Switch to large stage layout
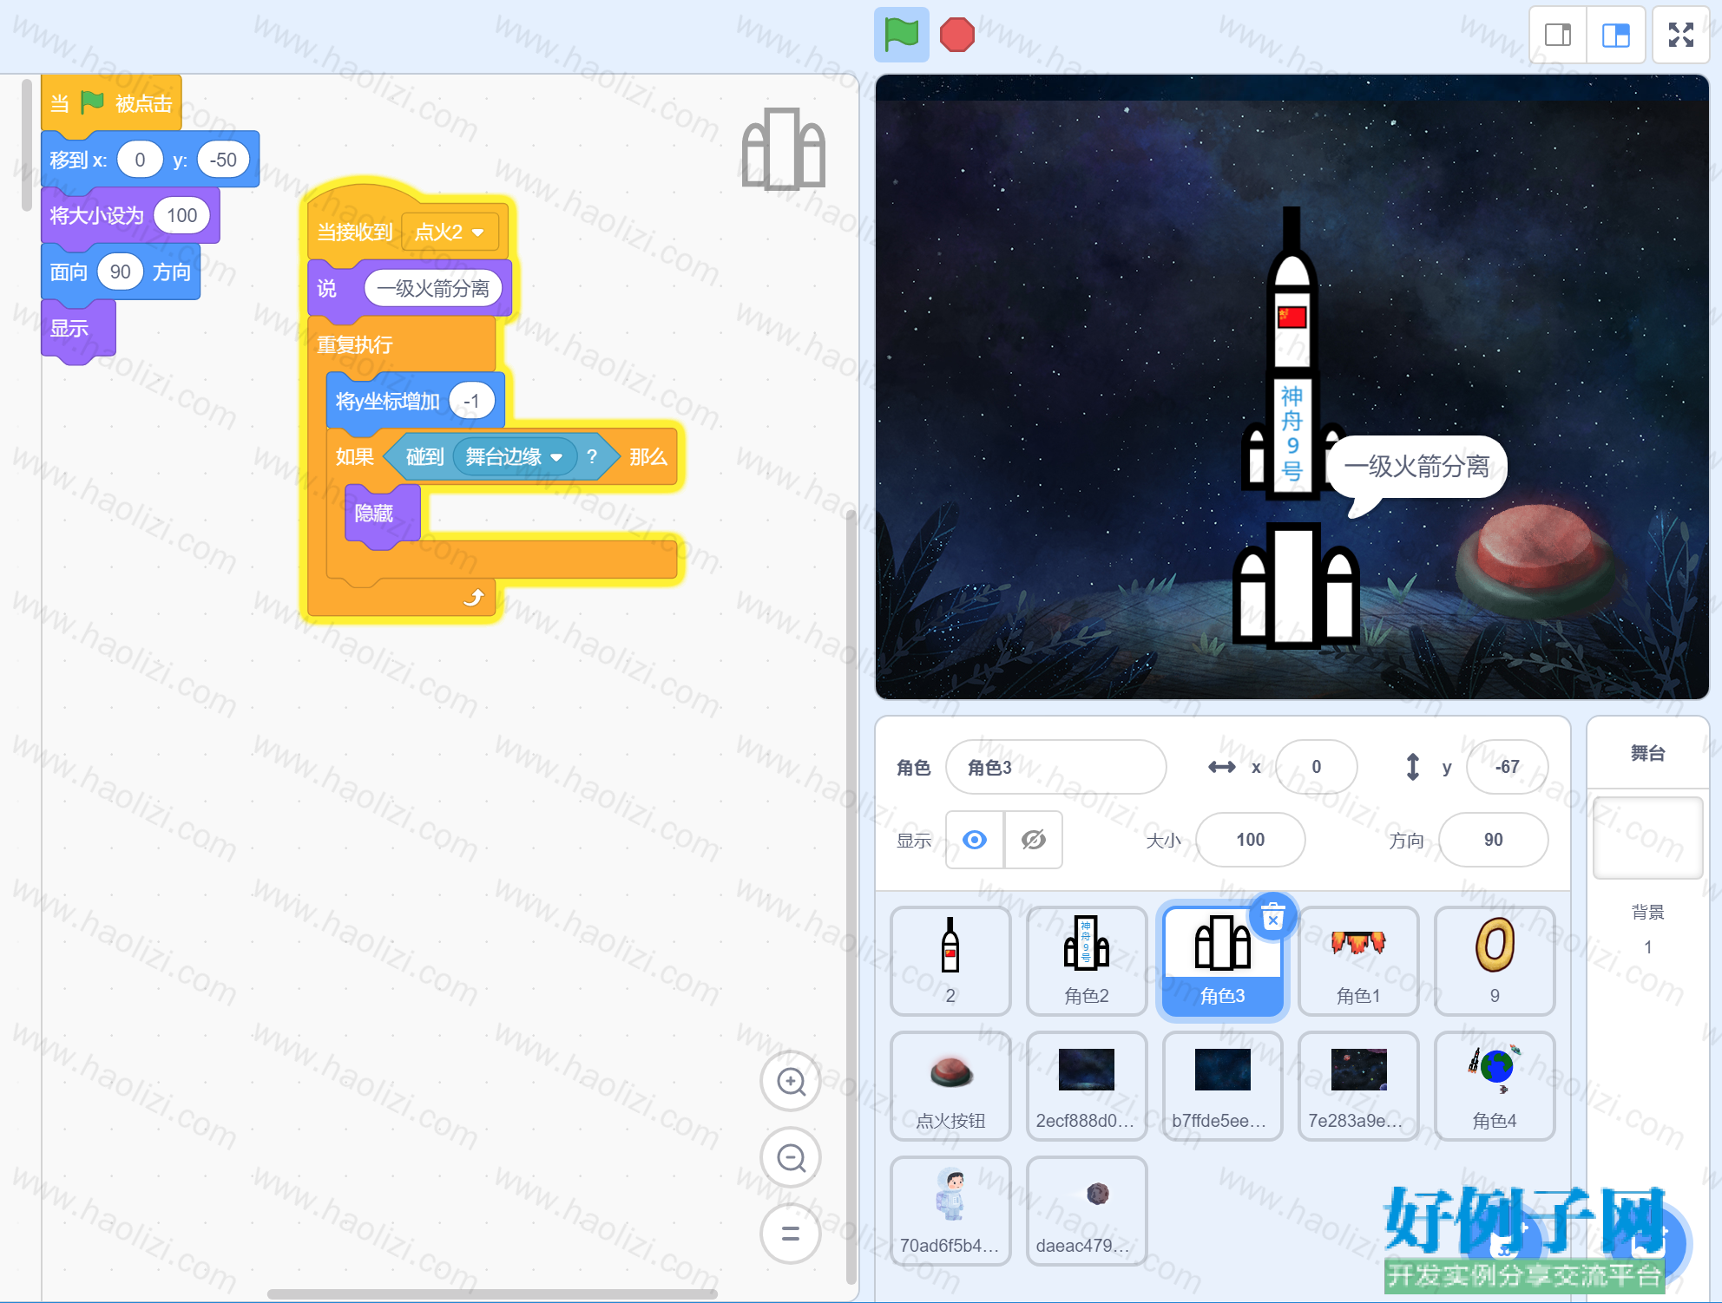 tap(1615, 35)
